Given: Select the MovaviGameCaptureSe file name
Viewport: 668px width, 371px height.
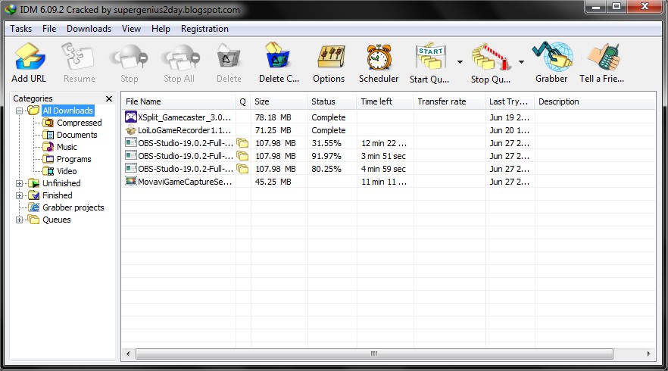Looking at the screenshot, I should click(185, 182).
